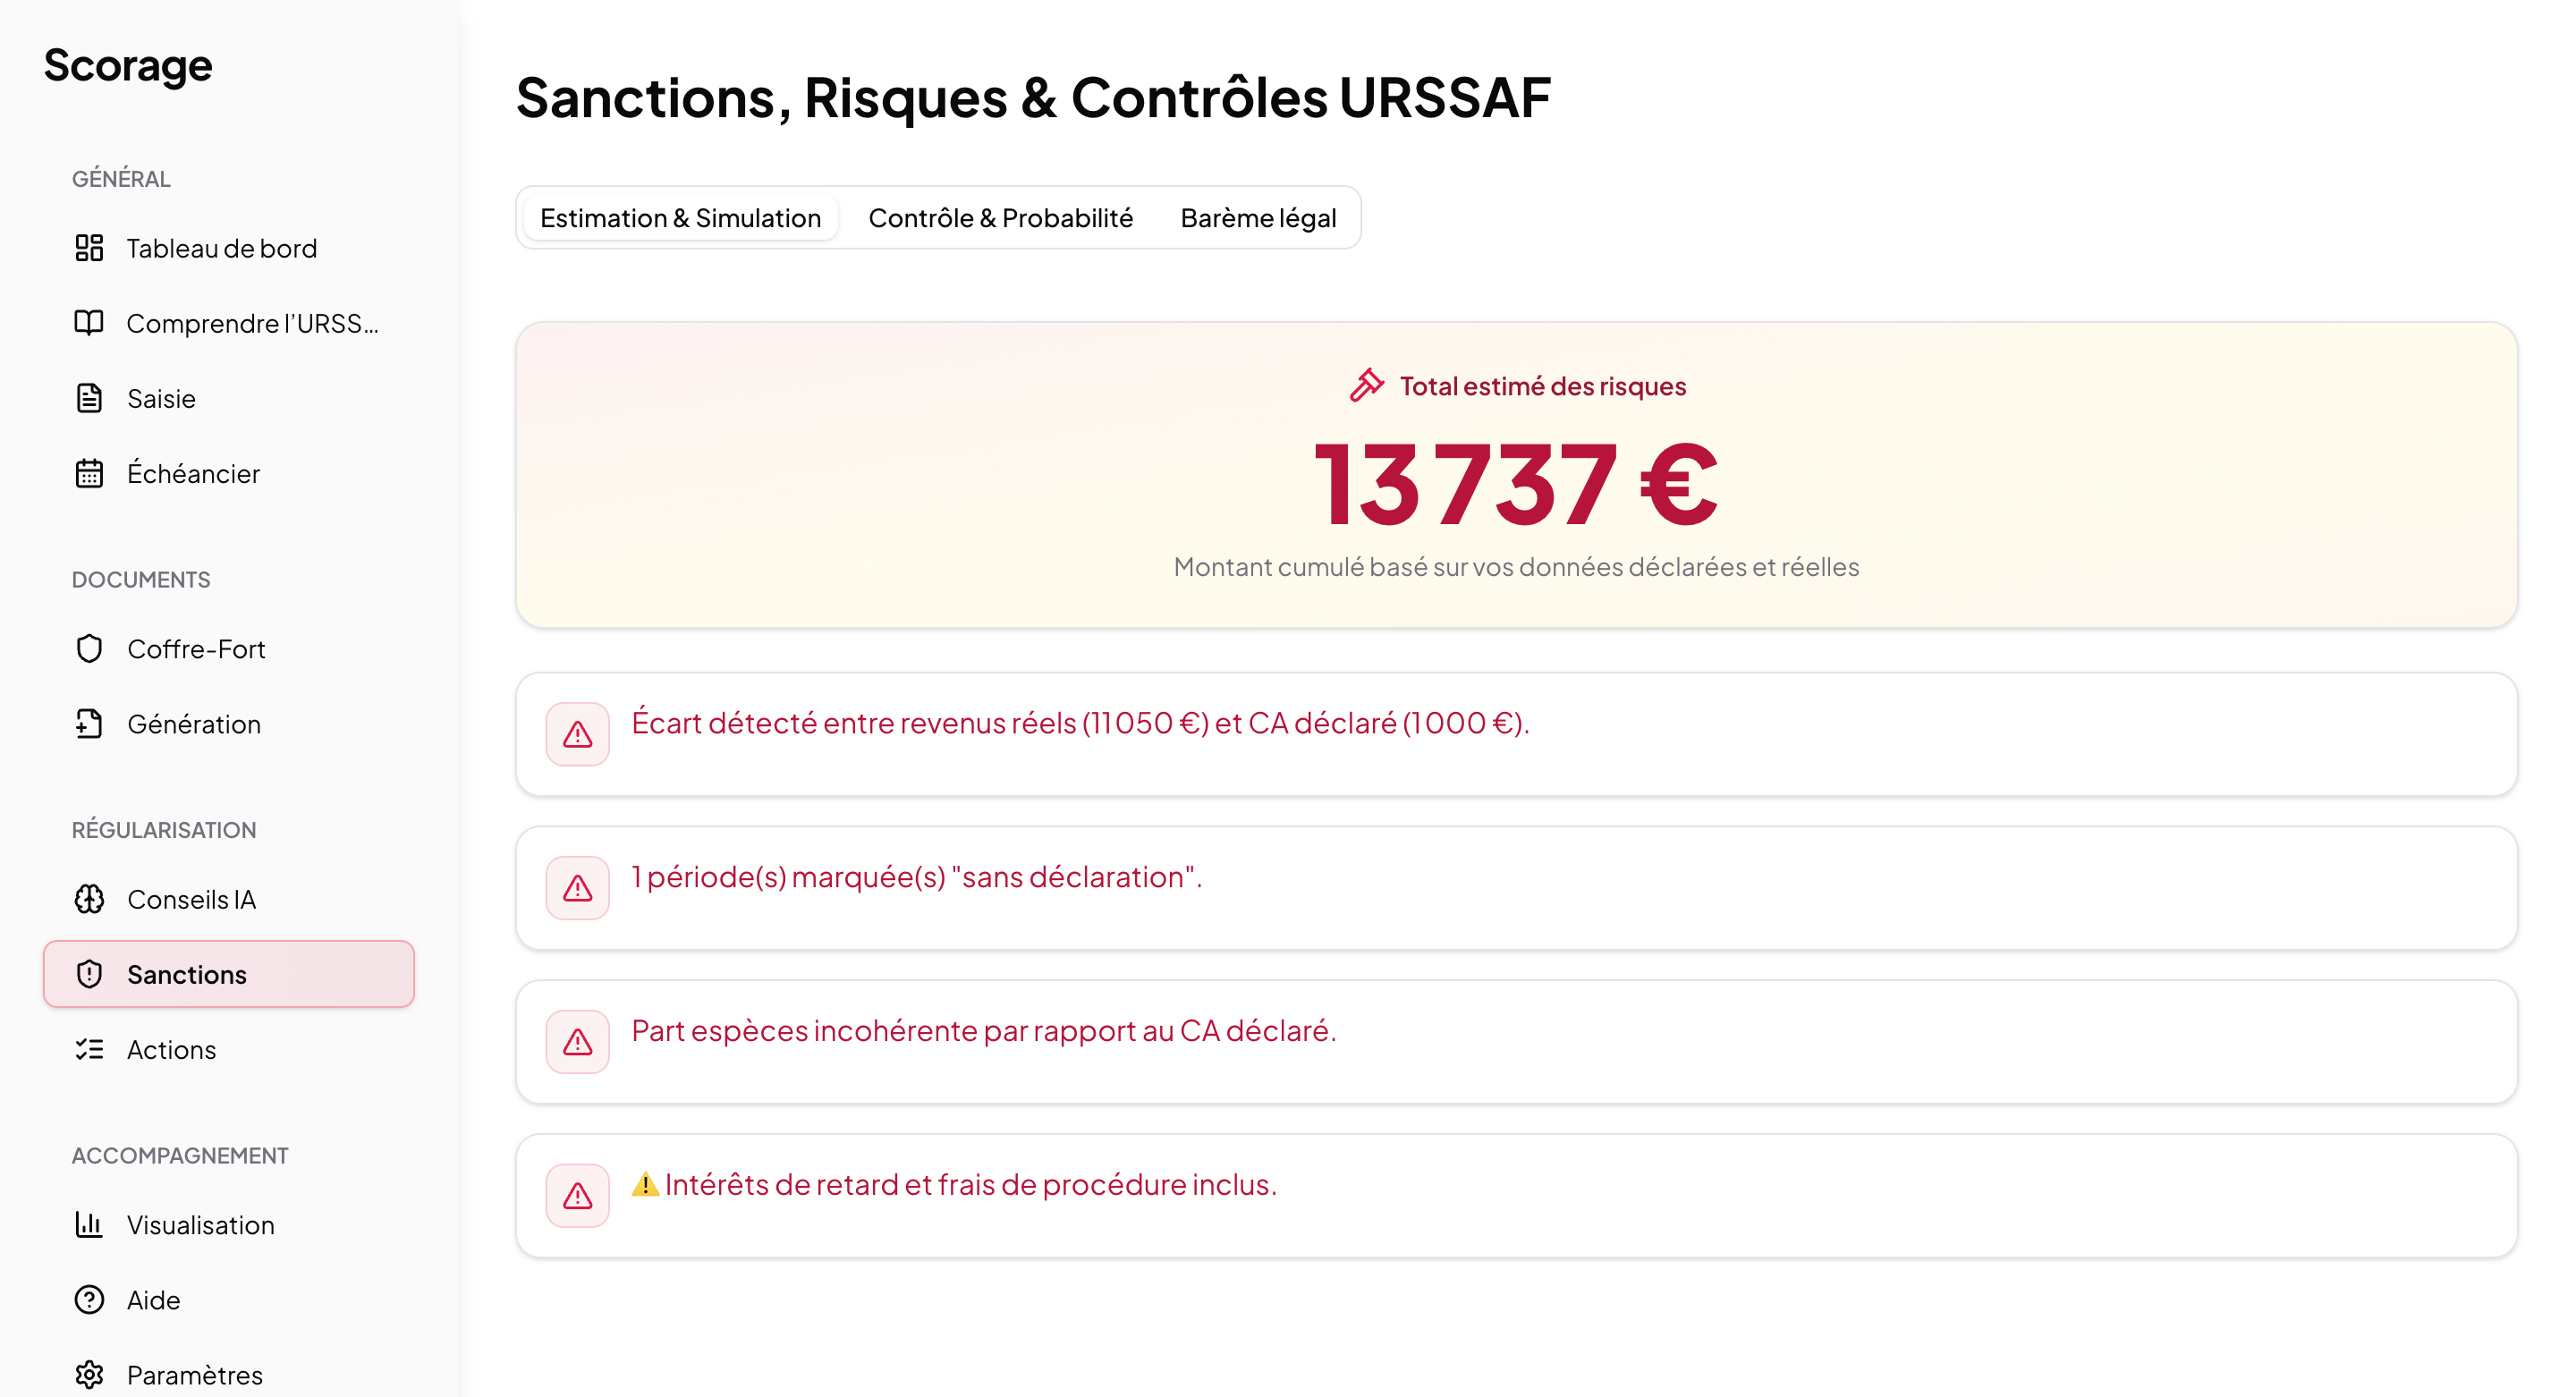The height and width of the screenshot is (1397, 2576).
Task: Open the Conseils IA brain icon
Action: (90, 899)
